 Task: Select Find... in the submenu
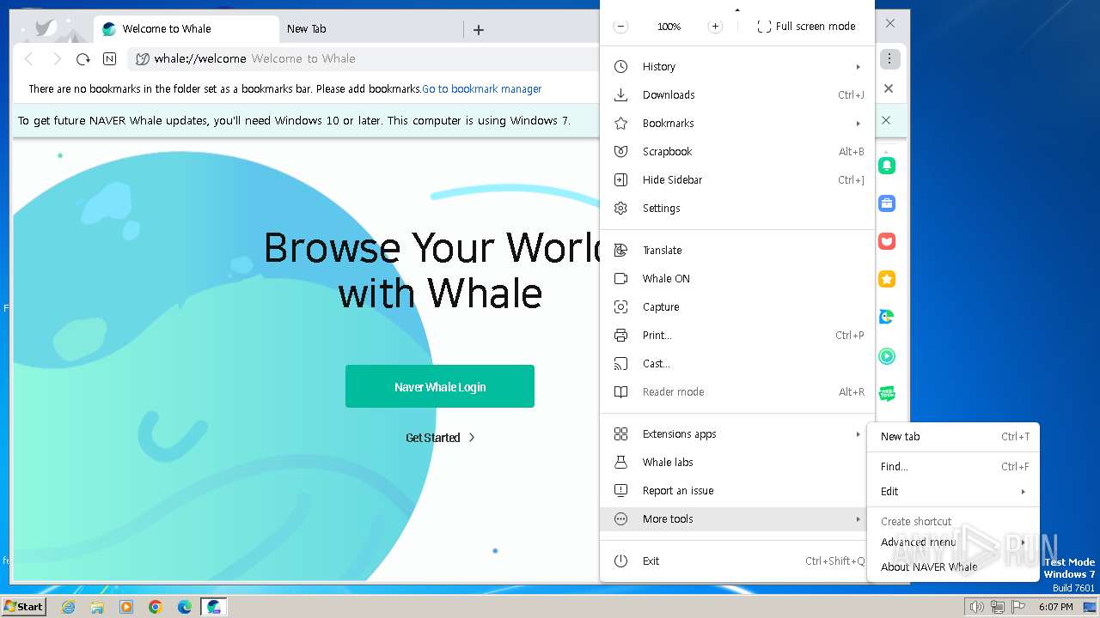click(954, 467)
